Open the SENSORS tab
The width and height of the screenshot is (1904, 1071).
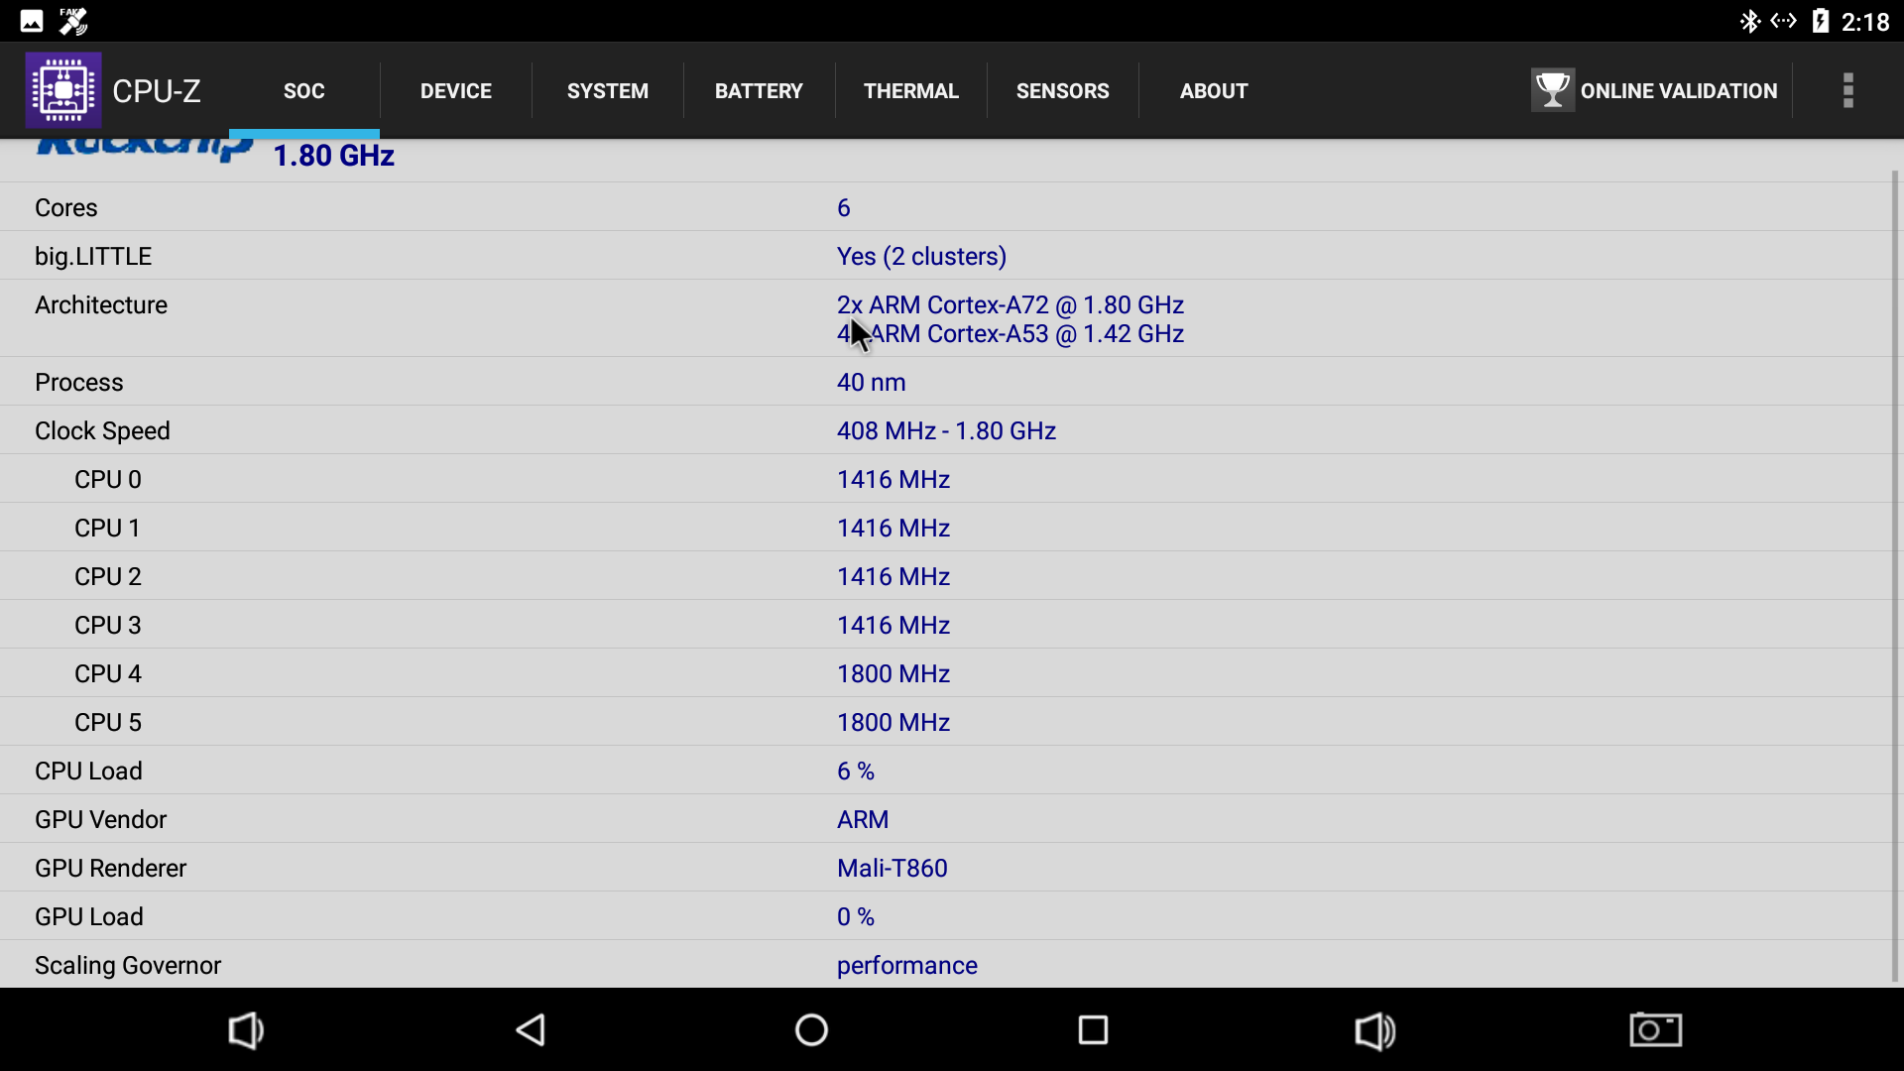click(1062, 90)
